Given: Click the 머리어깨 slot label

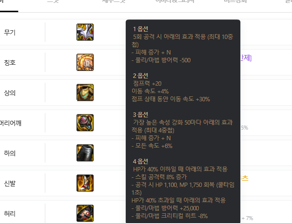Looking at the screenshot, I should point(11,123).
